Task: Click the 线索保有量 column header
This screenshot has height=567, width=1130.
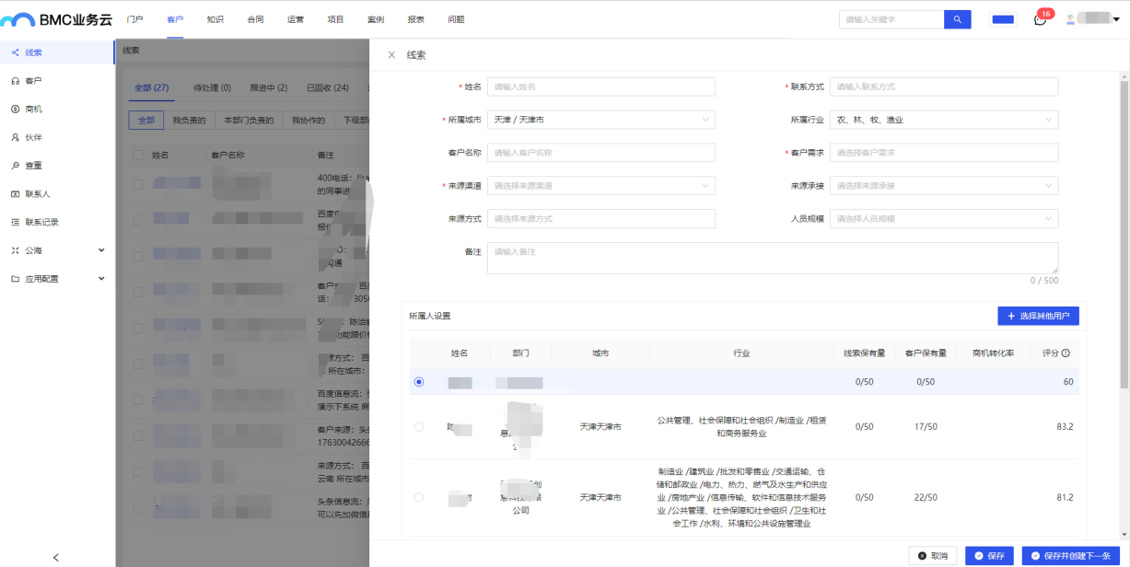Action: [x=864, y=353]
